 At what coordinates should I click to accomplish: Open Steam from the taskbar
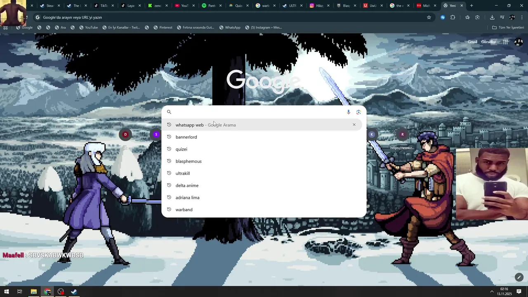tap(74, 292)
